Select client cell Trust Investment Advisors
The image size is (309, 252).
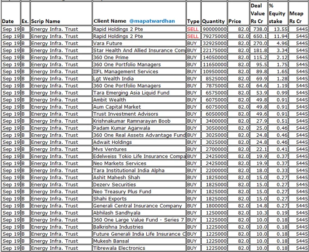[139, 114]
